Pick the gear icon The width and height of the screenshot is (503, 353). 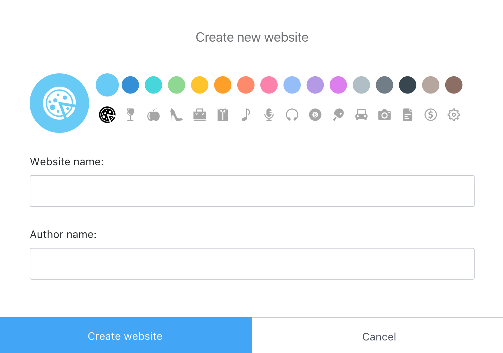(x=454, y=115)
